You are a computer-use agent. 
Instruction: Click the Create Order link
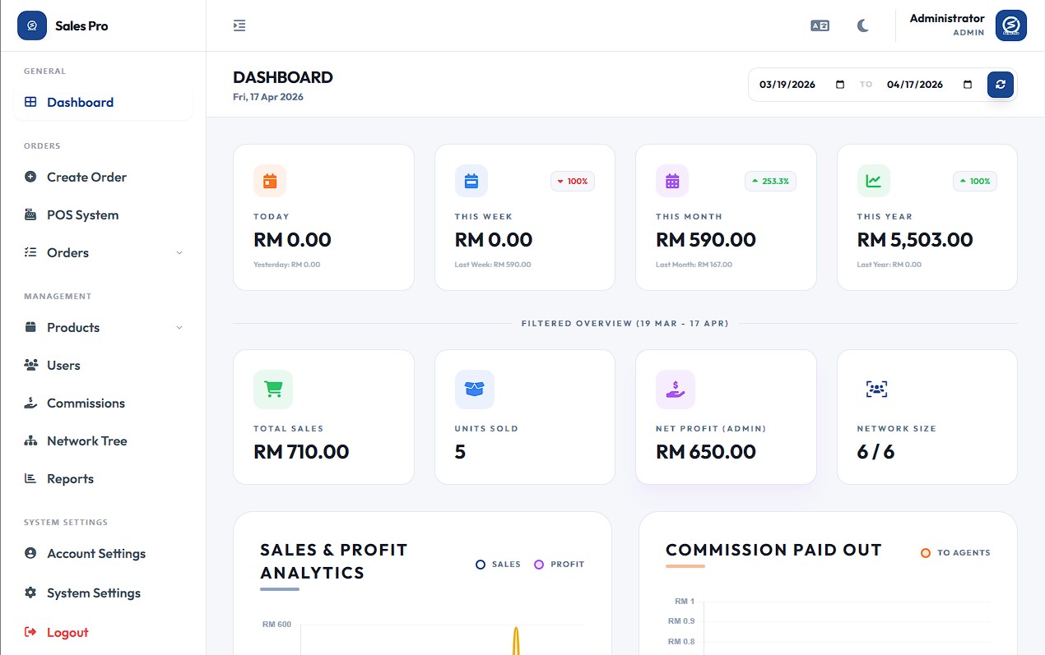(86, 177)
